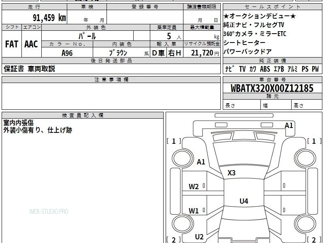Click the 保証書 車両取説 text
324x243 pixels.
(29, 69)
